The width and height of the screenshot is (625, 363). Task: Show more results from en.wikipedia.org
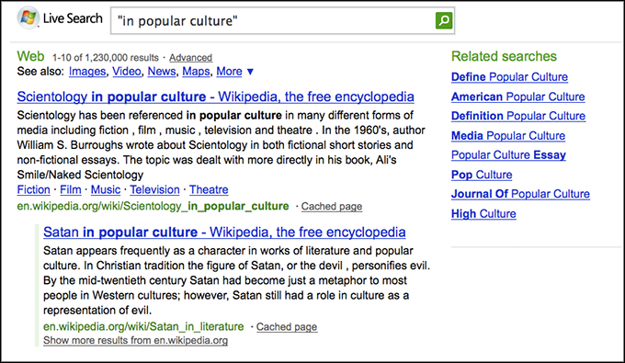(135, 341)
